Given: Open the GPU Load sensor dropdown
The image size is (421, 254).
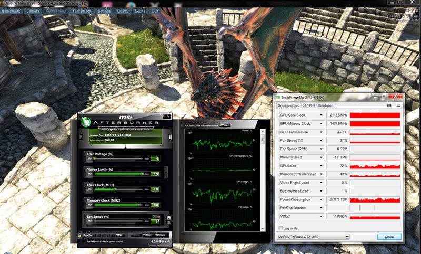Looking at the screenshot, I should click(321, 166).
